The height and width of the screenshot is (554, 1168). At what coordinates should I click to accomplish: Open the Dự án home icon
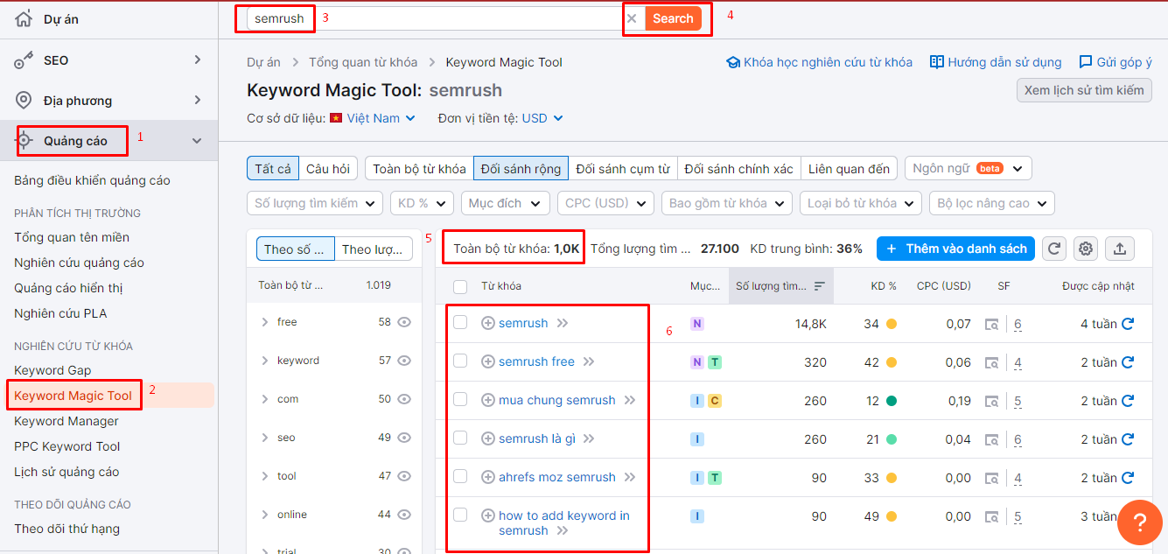[24, 18]
